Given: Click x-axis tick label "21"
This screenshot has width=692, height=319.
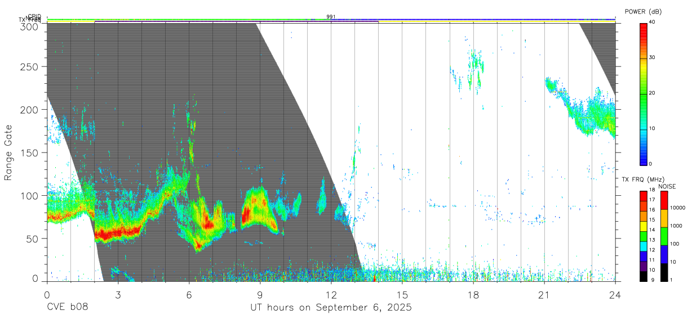Looking at the screenshot, I should click(544, 294).
